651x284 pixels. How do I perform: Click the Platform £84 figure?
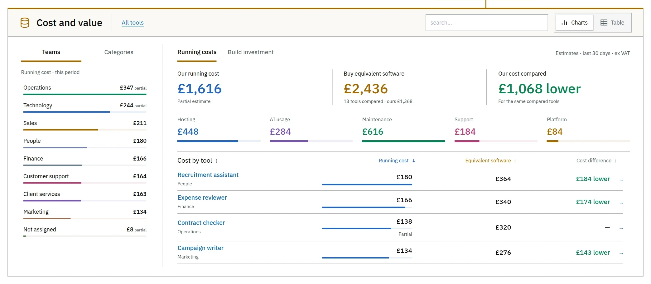click(555, 132)
